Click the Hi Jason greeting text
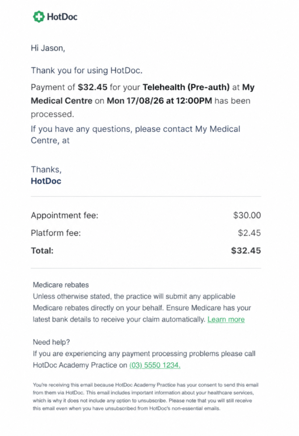 (x=48, y=48)
